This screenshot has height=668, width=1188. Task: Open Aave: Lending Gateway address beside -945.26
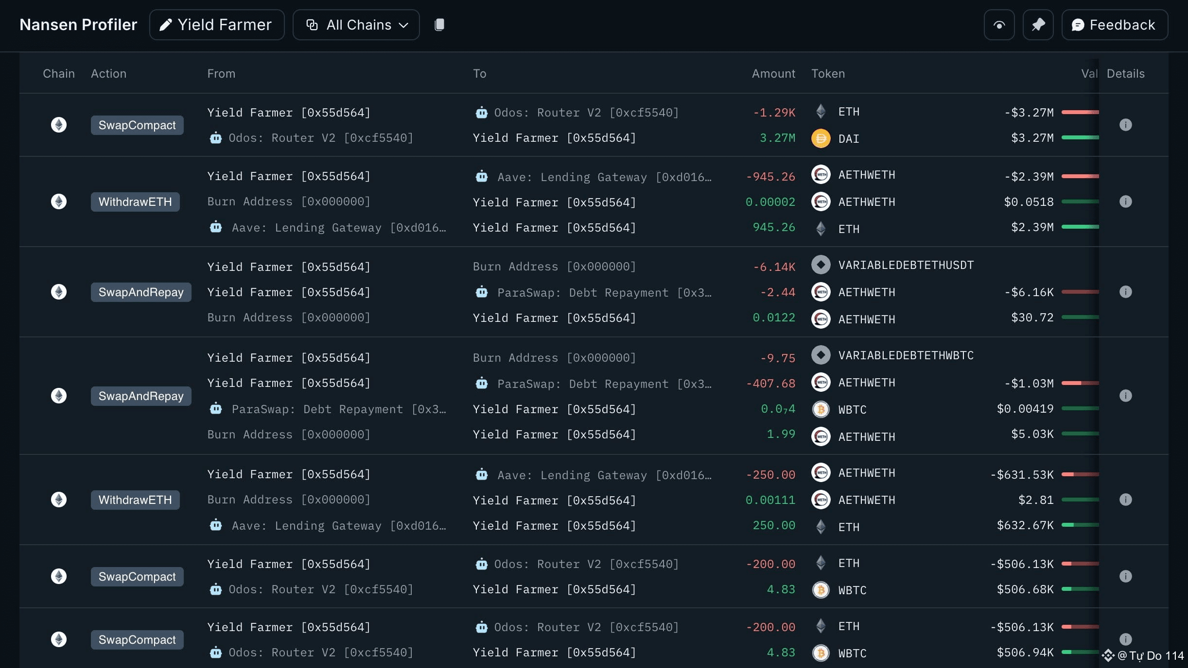tap(604, 177)
